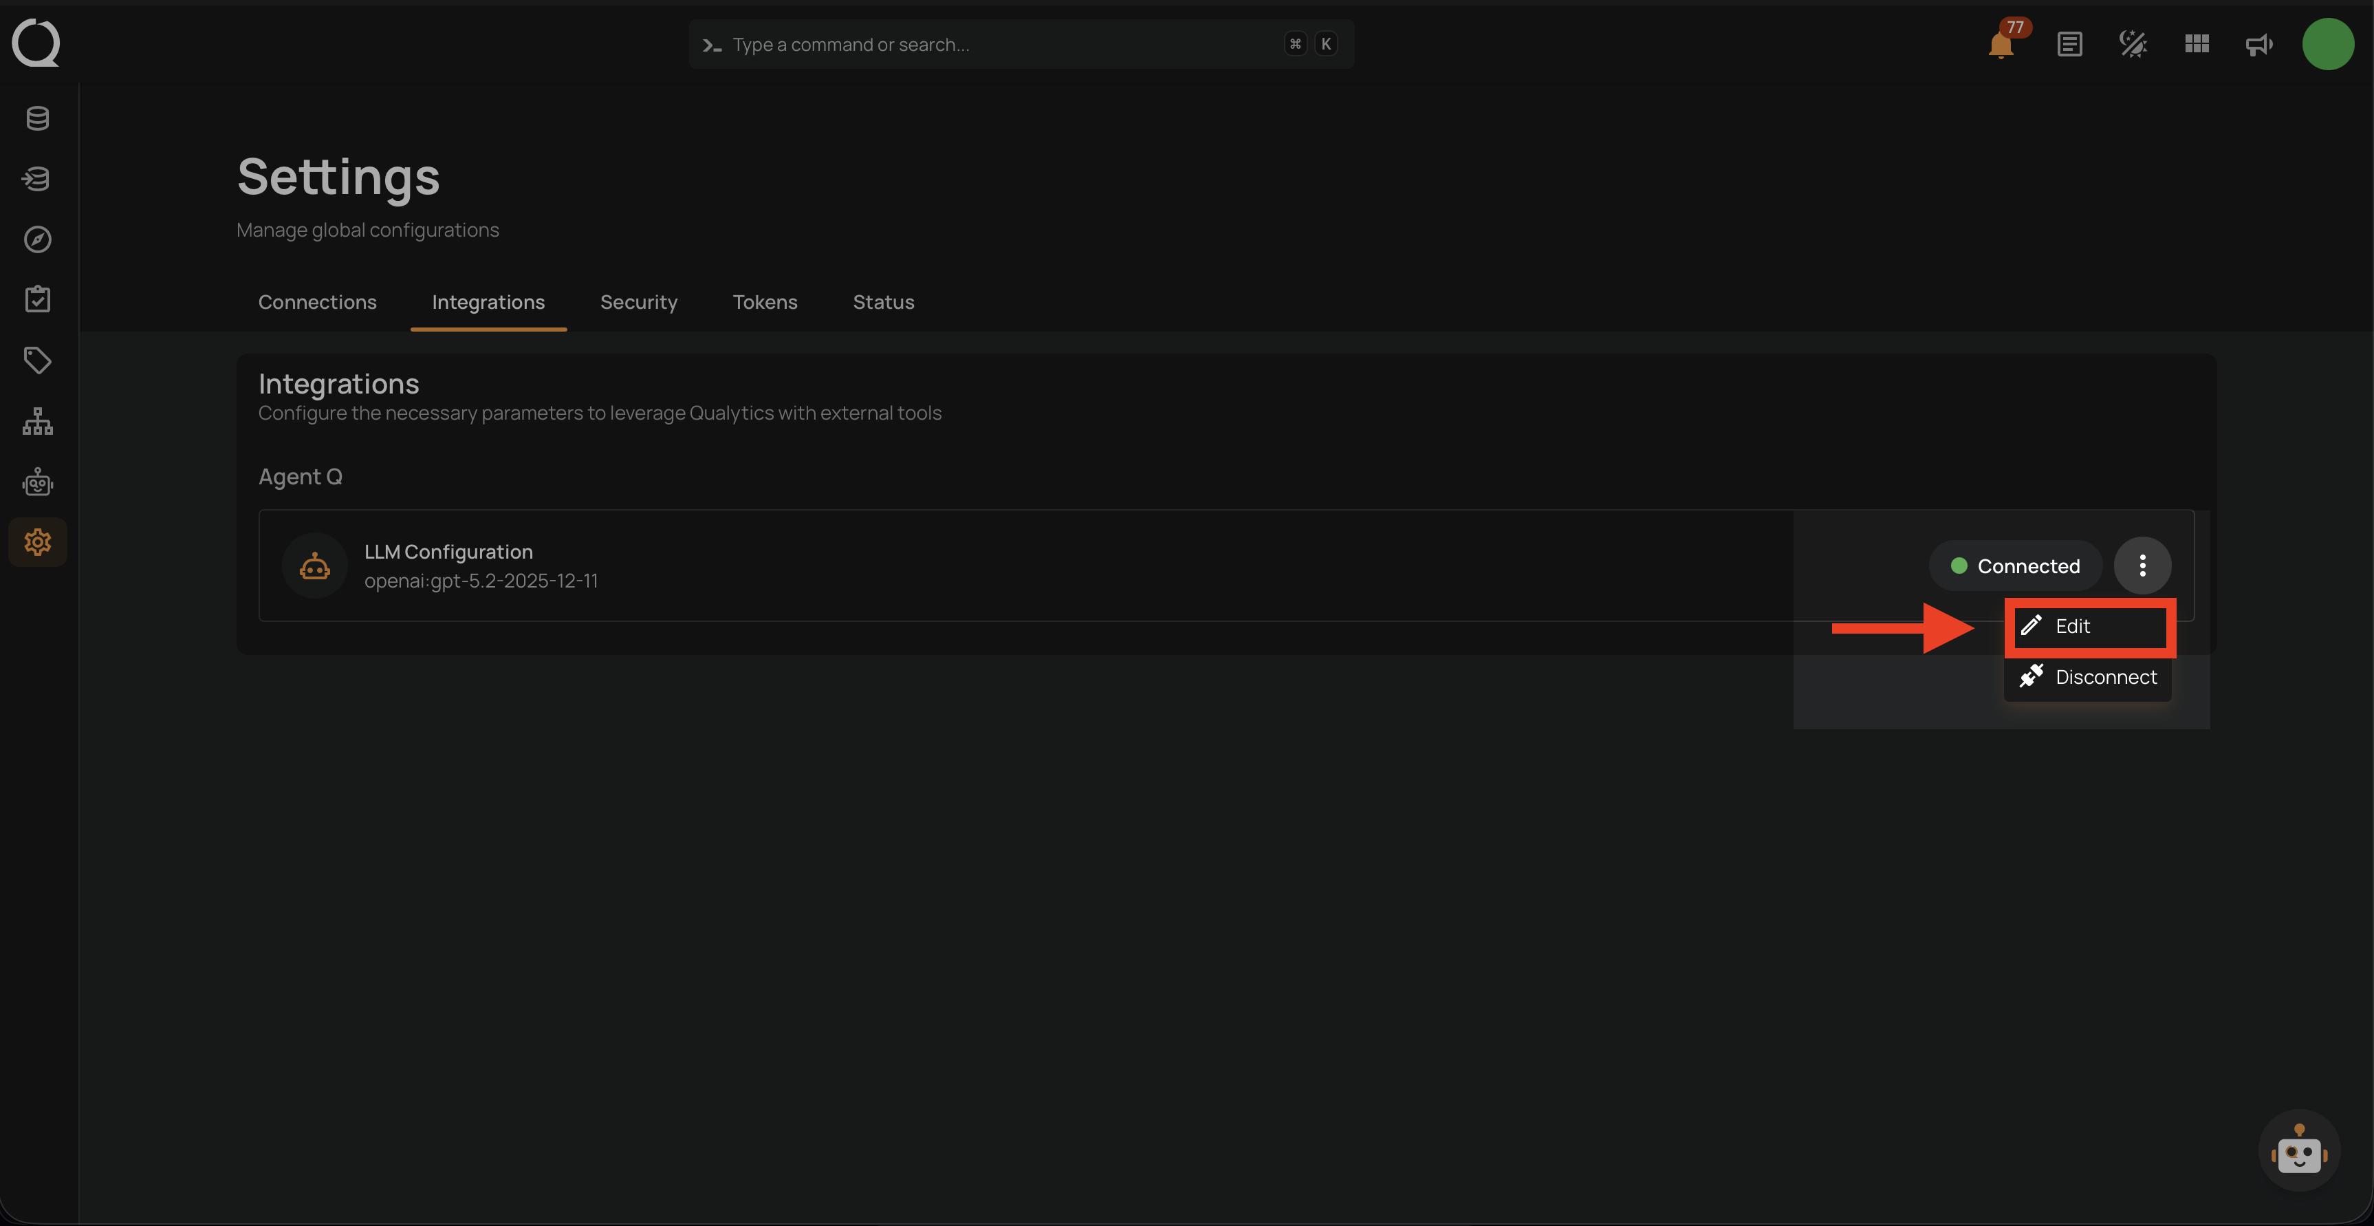Open the compass explore sidebar icon
The width and height of the screenshot is (2374, 1226).
(38, 239)
